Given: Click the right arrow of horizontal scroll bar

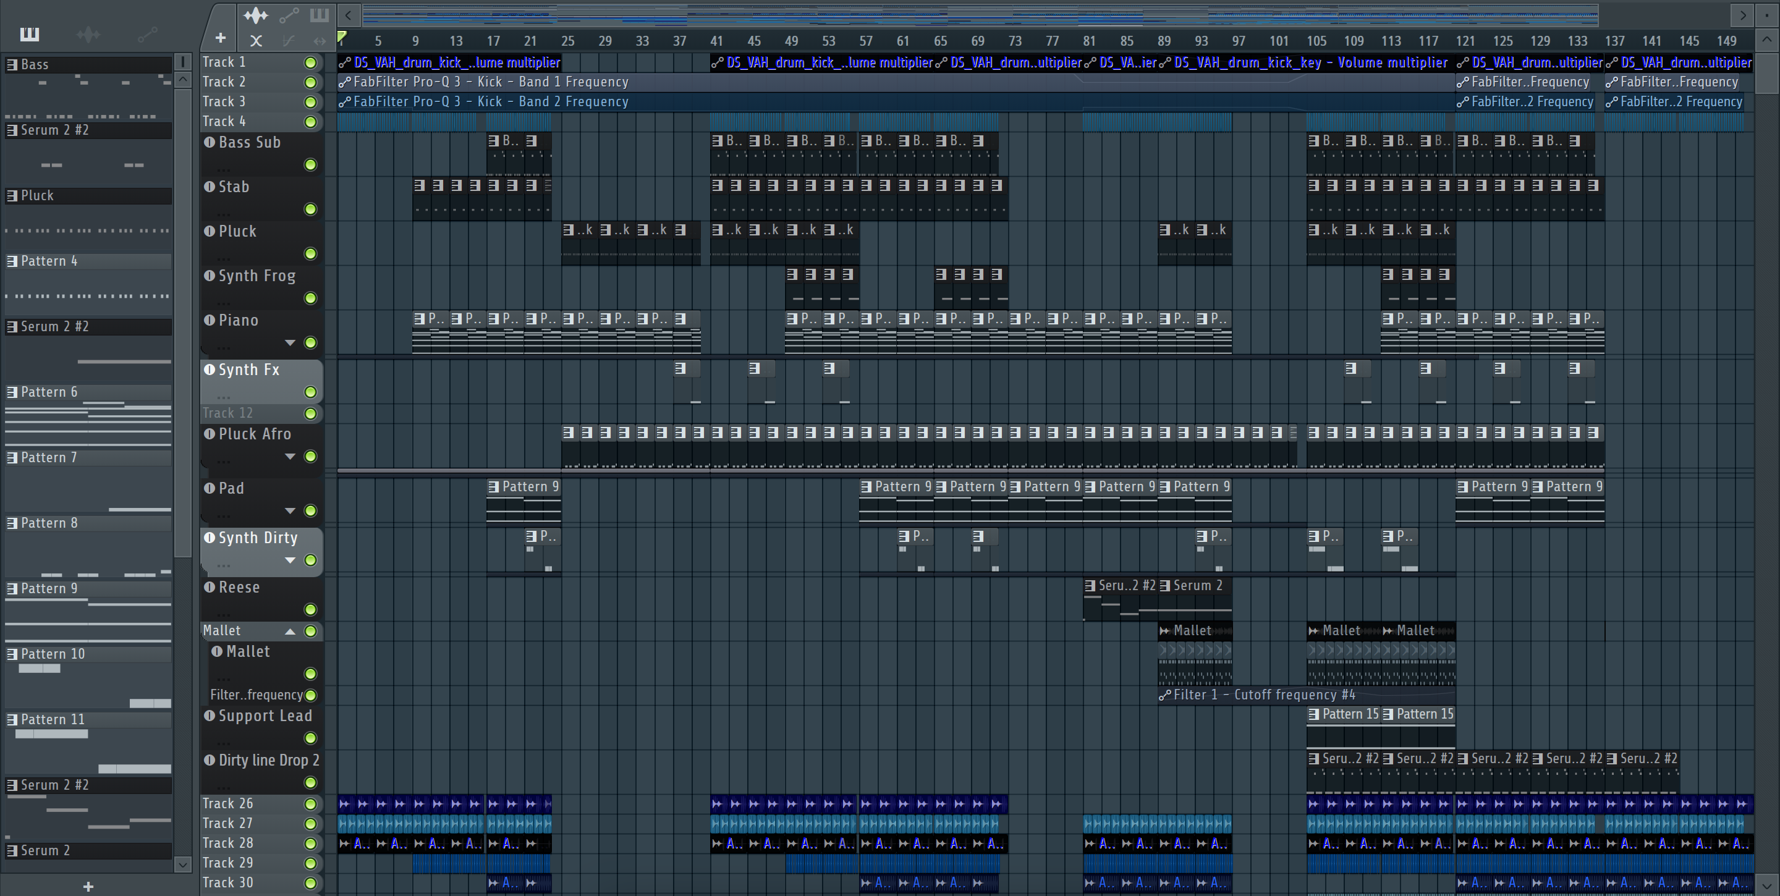Looking at the screenshot, I should (1743, 14).
